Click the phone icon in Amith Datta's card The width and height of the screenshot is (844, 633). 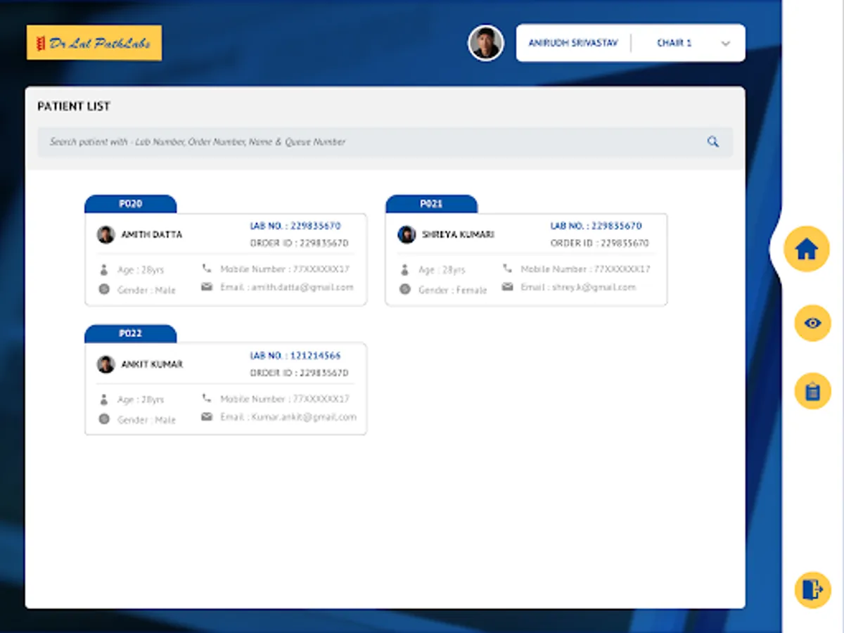[x=207, y=268]
